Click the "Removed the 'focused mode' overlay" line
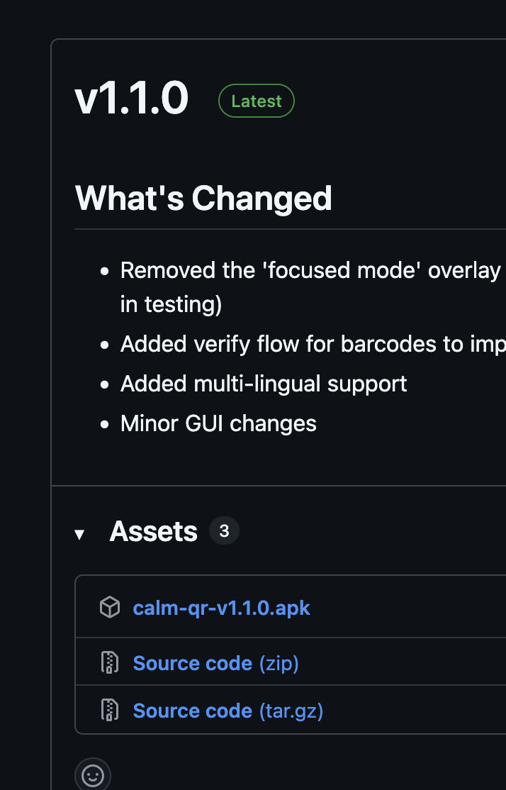The width and height of the screenshot is (506, 790). [x=310, y=270]
